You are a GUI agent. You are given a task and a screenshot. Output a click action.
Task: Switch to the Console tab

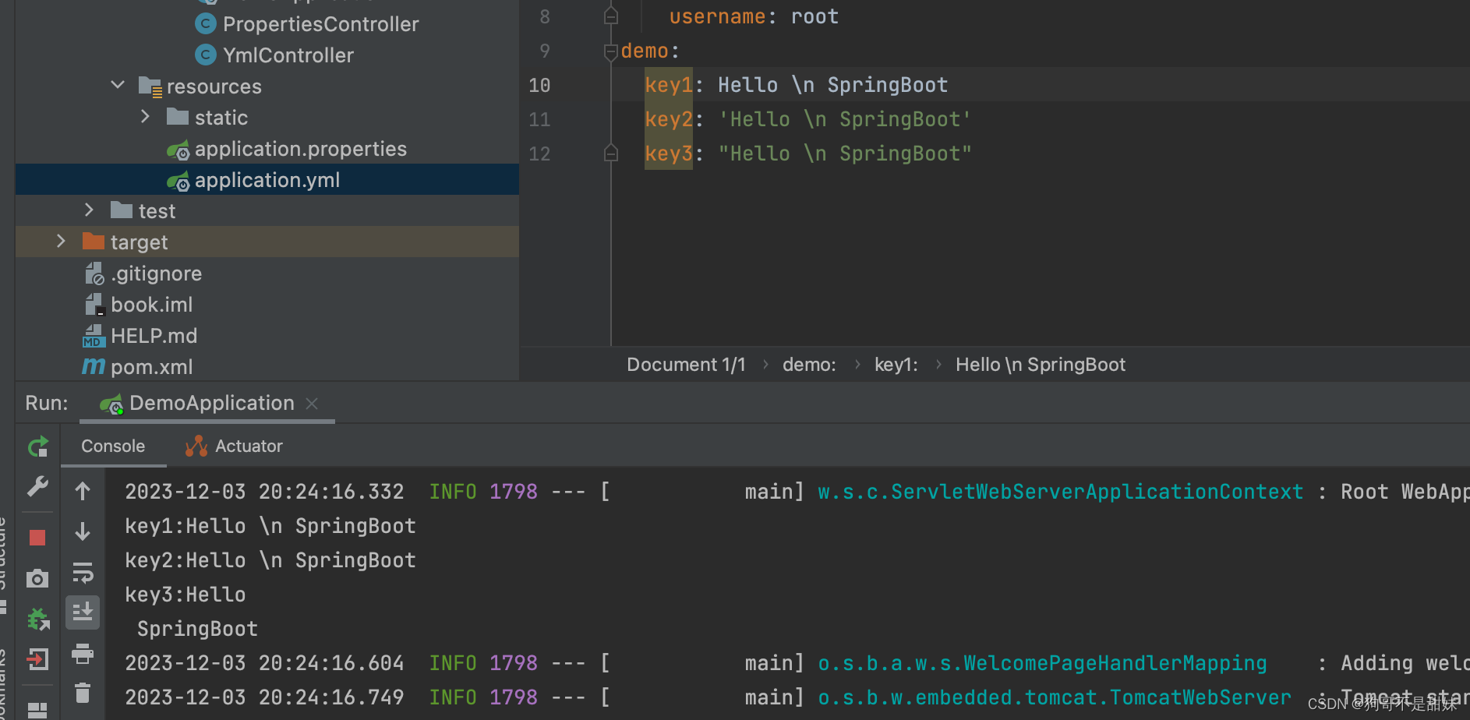point(113,446)
